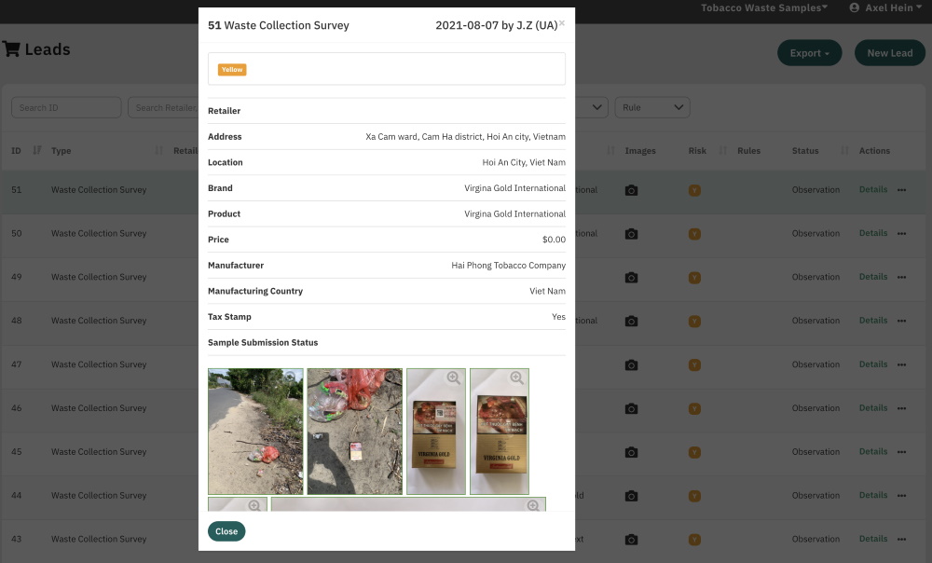Click the yellow risk badge for lead 49
The image size is (932, 563).
(x=694, y=278)
